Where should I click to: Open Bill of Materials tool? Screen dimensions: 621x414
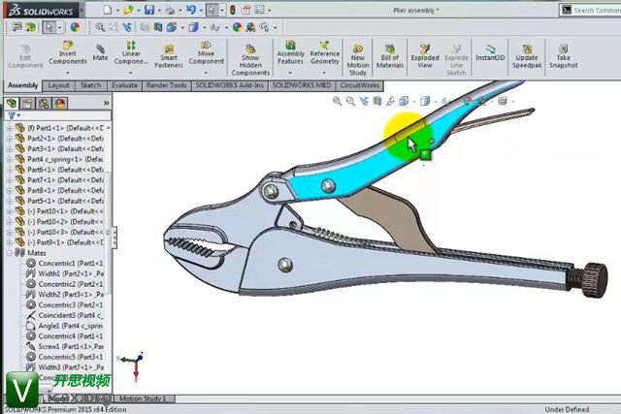click(x=390, y=56)
